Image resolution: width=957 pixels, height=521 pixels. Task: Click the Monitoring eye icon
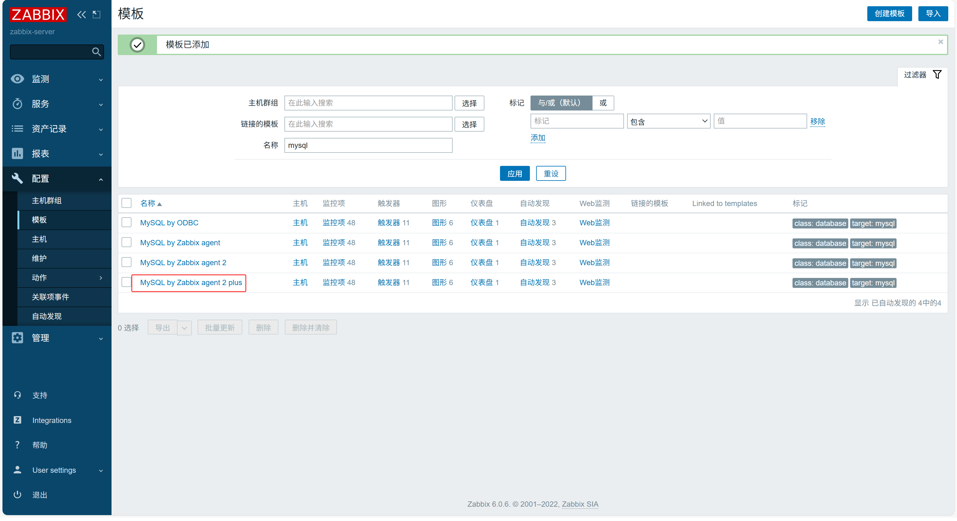[17, 79]
